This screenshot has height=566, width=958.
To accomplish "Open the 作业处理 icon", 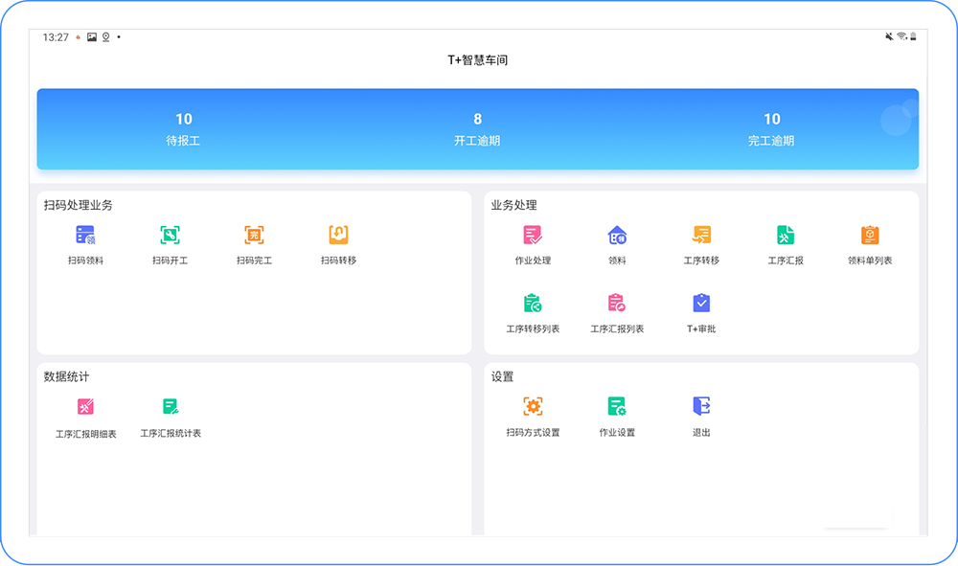I will 533,236.
